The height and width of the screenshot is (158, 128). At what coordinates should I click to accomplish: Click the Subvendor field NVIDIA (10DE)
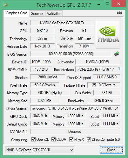[98, 62]
